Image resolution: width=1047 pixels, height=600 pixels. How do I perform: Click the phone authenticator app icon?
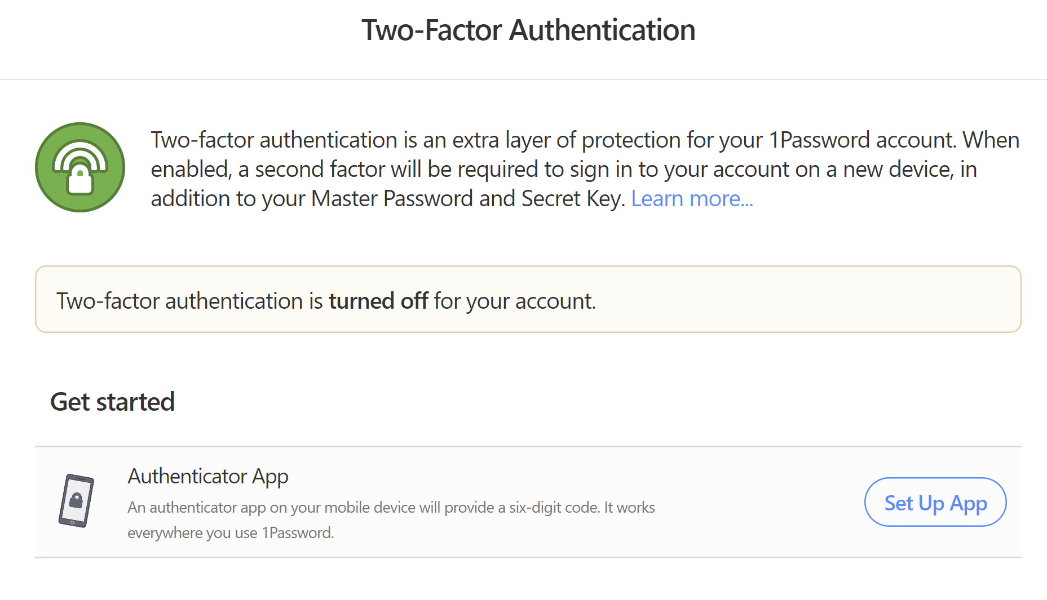[76, 501]
